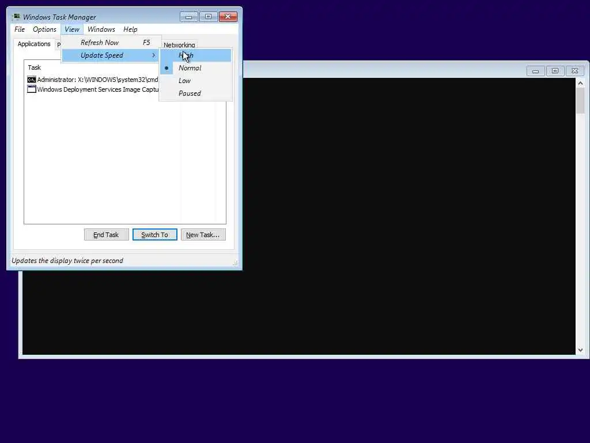Click Task Manager resize grip in status bar
The height and width of the screenshot is (443, 590).
point(235,263)
